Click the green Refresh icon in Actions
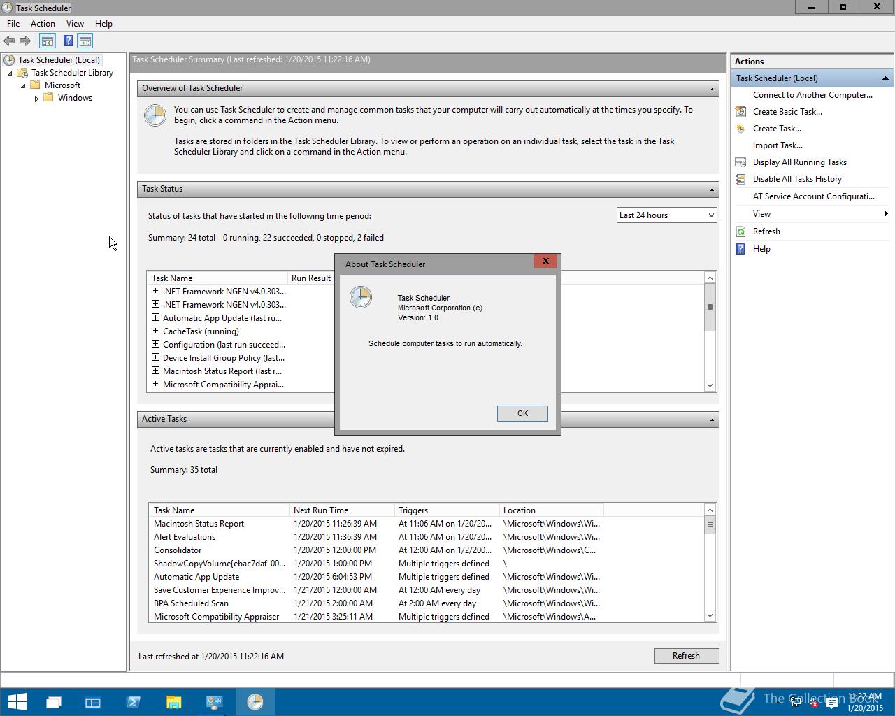This screenshot has width=895, height=716. click(740, 231)
